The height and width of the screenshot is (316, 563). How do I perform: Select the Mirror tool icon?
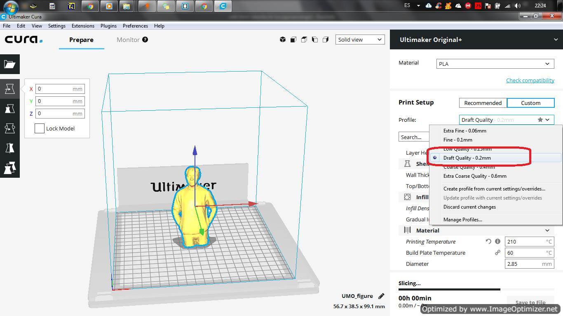tap(10, 148)
